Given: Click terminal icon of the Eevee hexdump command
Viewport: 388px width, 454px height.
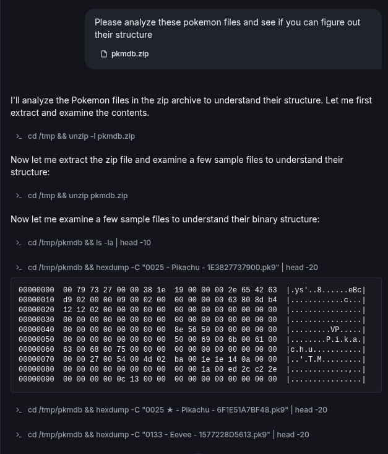Looking at the screenshot, I should coord(19,435).
